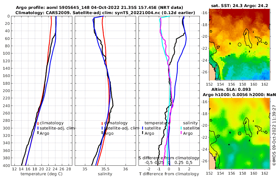Click the 'salinity' x-axis label
This screenshot has height=178, width=277.
coord(105,174)
